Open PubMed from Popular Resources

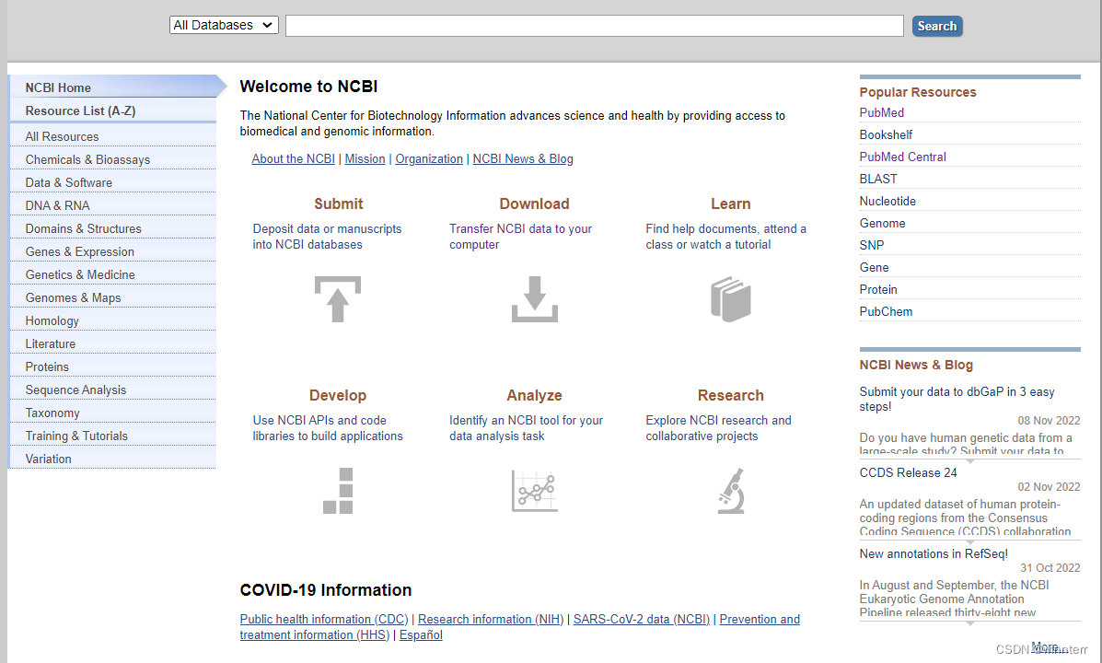[x=881, y=112]
